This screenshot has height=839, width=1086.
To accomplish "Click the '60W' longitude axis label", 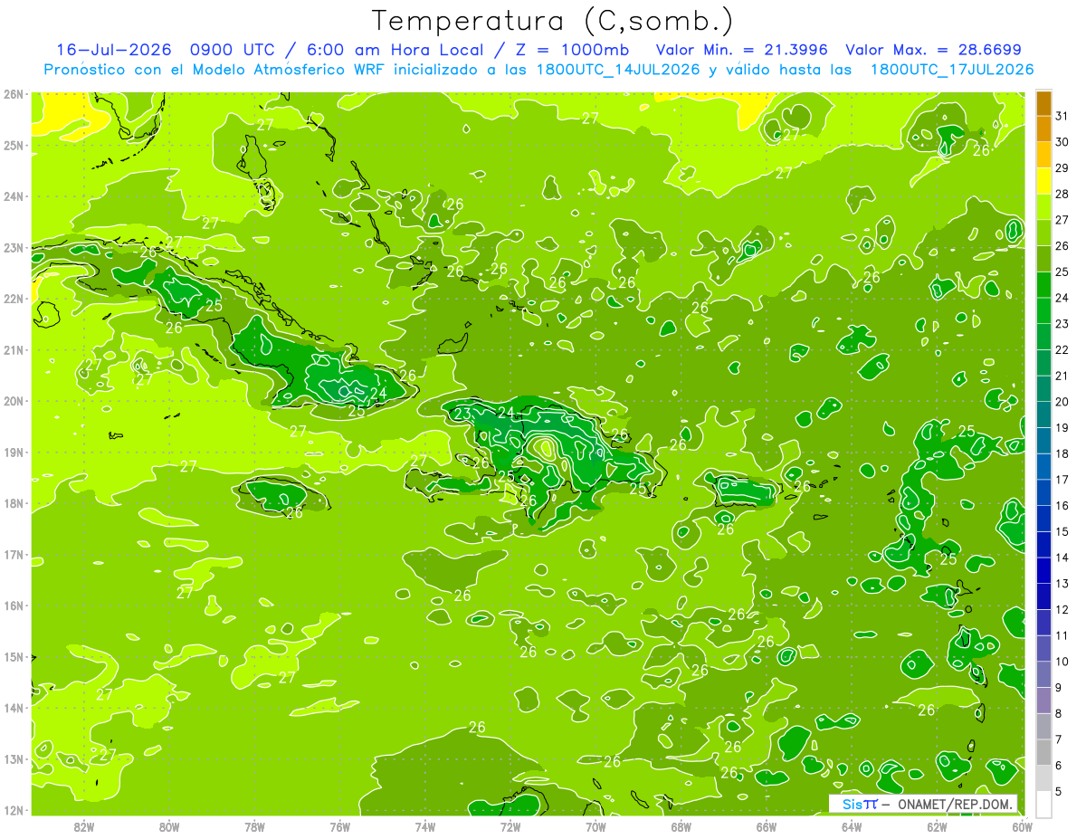I will click(x=1023, y=826).
